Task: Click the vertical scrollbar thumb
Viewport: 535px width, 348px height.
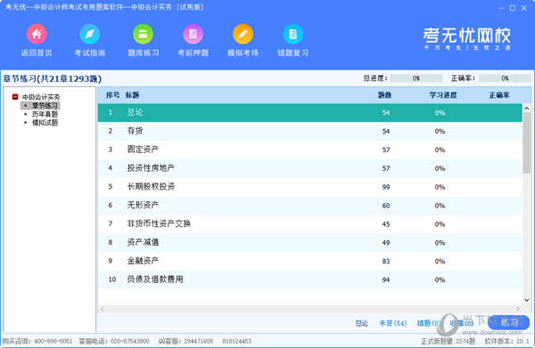Action: [526, 143]
